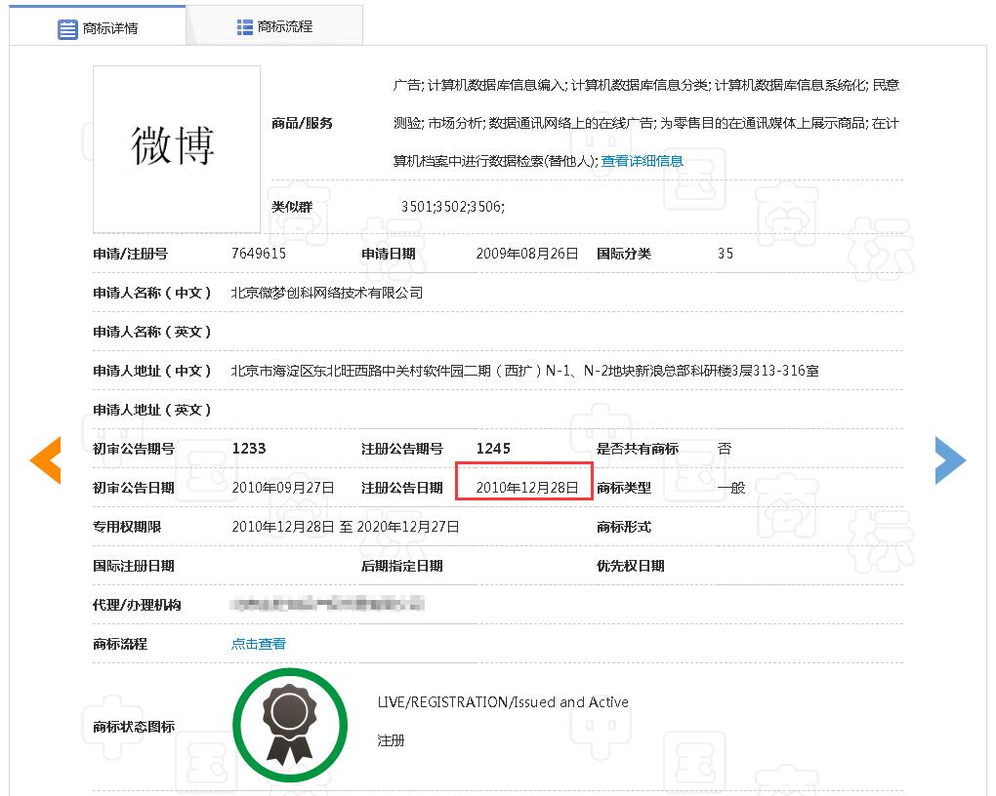The width and height of the screenshot is (996, 796).
Task: Click the red-boxed date 2010年12月28日
Action: point(527,488)
